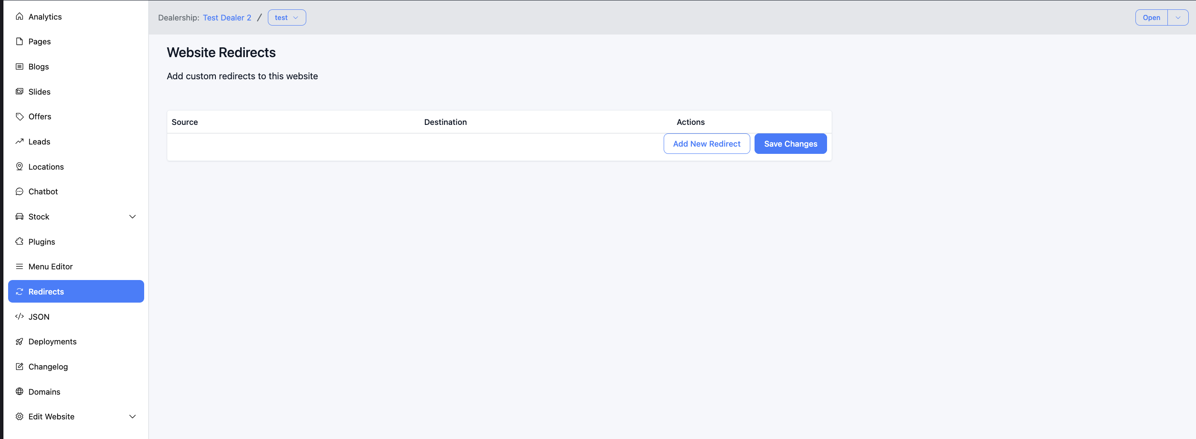Viewport: 1196px width, 439px height.
Task: Click the JSON code brackets icon
Action: click(19, 317)
